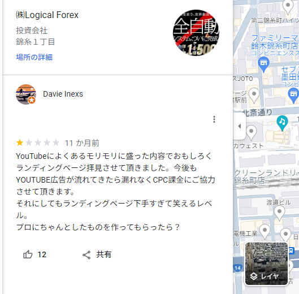
Task: Like the review using thumbs-up icon
Action: coord(28,254)
